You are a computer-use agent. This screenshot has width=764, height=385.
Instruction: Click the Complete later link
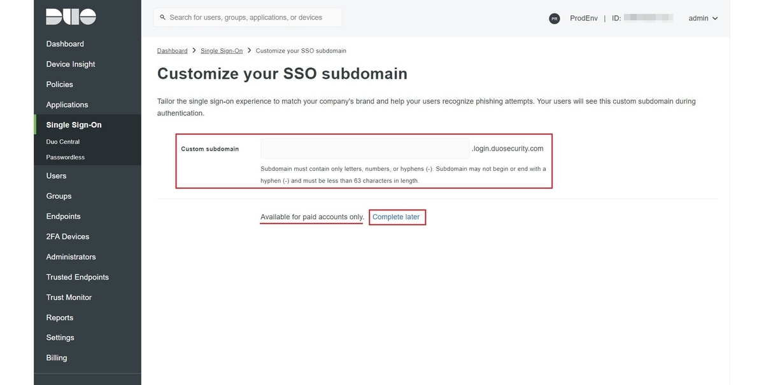point(396,217)
